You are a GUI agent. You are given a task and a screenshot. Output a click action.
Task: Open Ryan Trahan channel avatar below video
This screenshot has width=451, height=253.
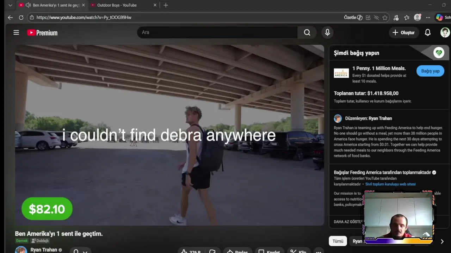tap(21, 250)
